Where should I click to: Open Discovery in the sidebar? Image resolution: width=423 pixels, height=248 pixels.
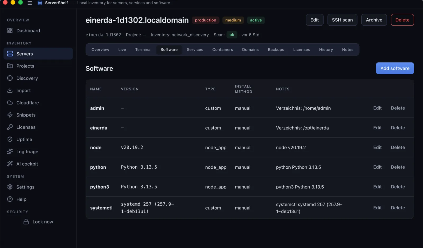(x=38, y=78)
